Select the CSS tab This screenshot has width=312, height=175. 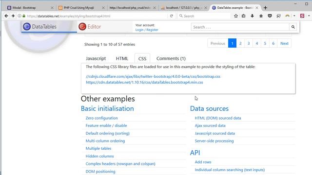click(142, 58)
